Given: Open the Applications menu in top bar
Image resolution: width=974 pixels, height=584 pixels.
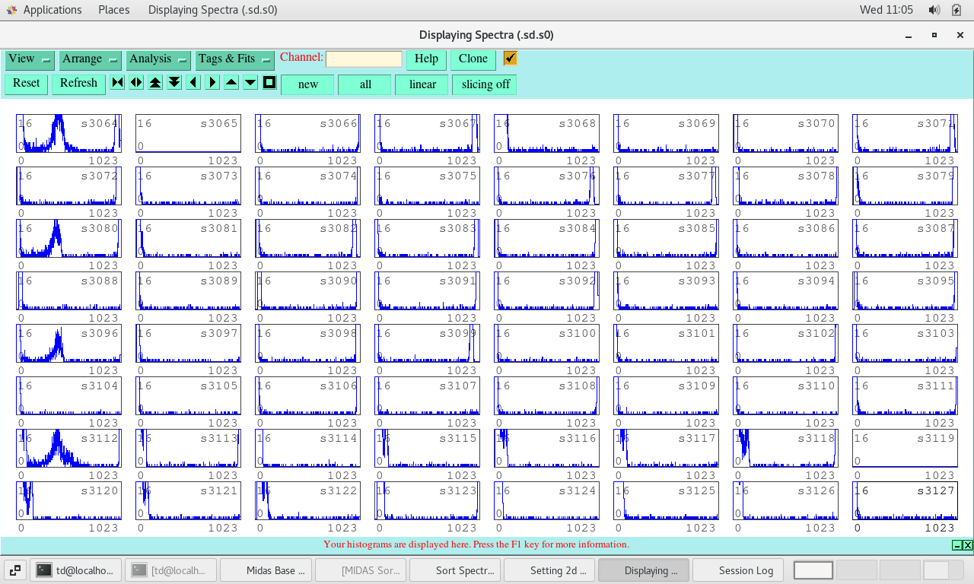Looking at the screenshot, I should (52, 10).
